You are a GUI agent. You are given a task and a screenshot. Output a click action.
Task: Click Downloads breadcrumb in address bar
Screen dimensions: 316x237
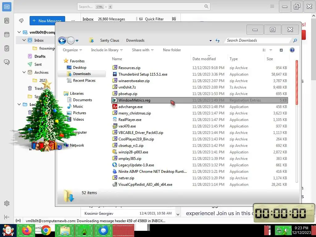pos(135,40)
